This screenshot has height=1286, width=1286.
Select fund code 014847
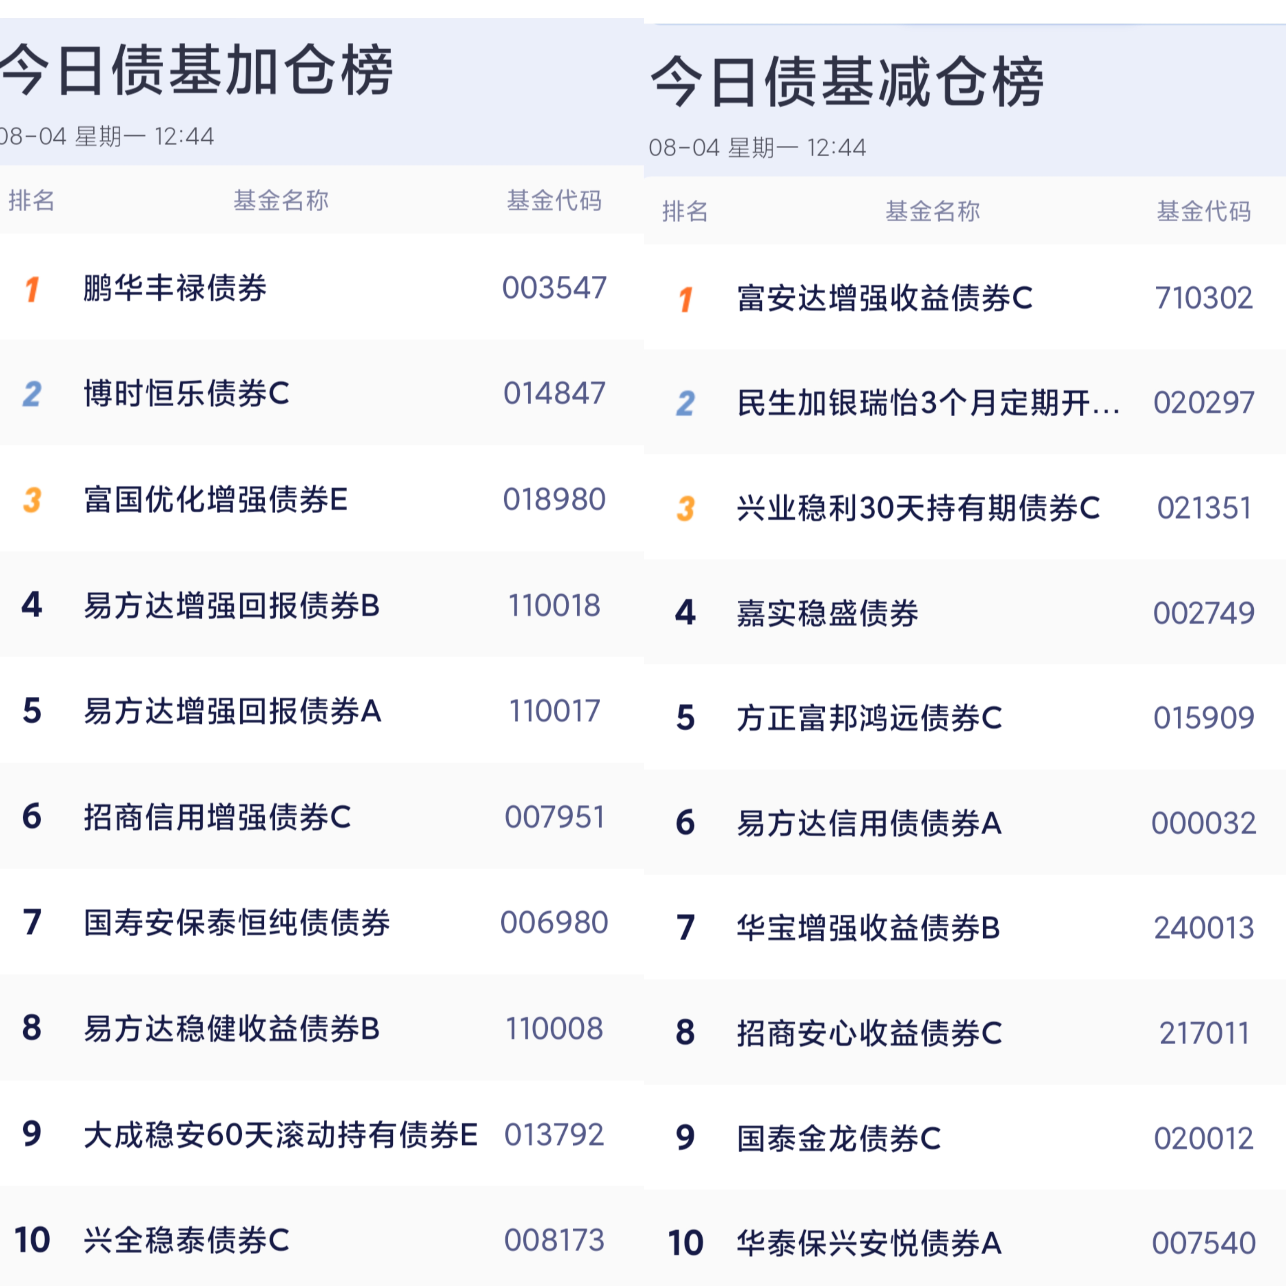(x=554, y=393)
